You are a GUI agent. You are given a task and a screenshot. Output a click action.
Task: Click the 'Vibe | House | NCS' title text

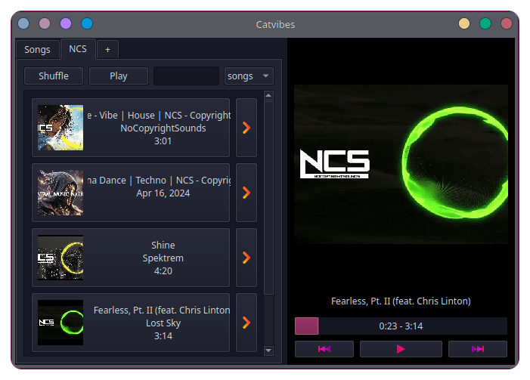160,116
